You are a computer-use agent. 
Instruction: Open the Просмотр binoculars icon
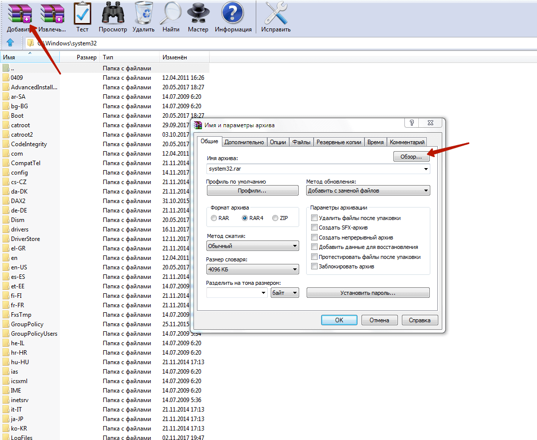click(113, 13)
